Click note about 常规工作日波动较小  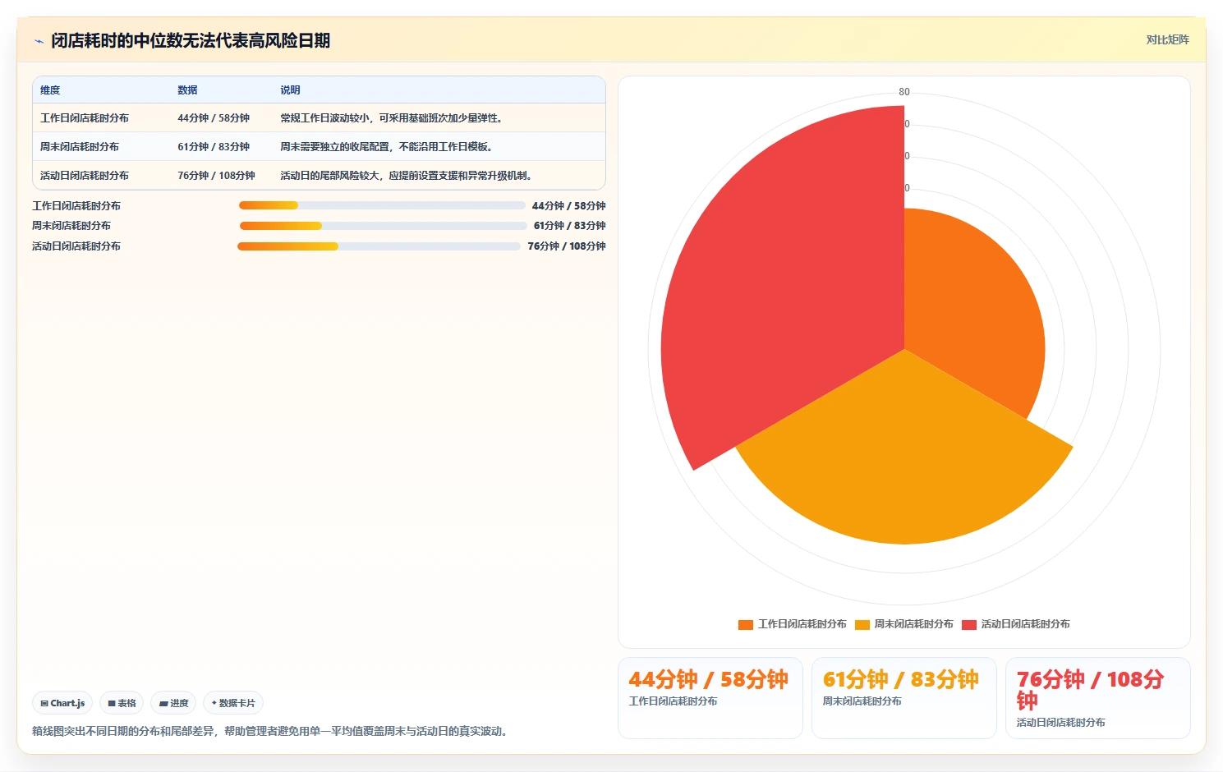pyautogui.click(x=391, y=118)
